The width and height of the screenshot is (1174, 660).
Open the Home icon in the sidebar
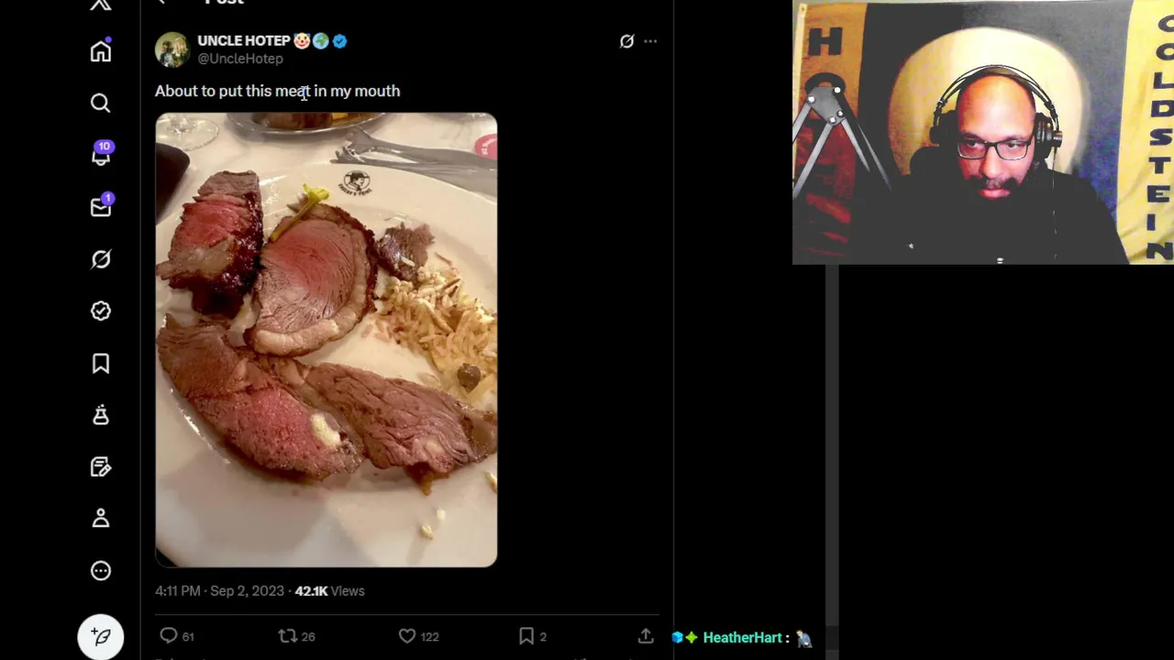click(x=101, y=51)
